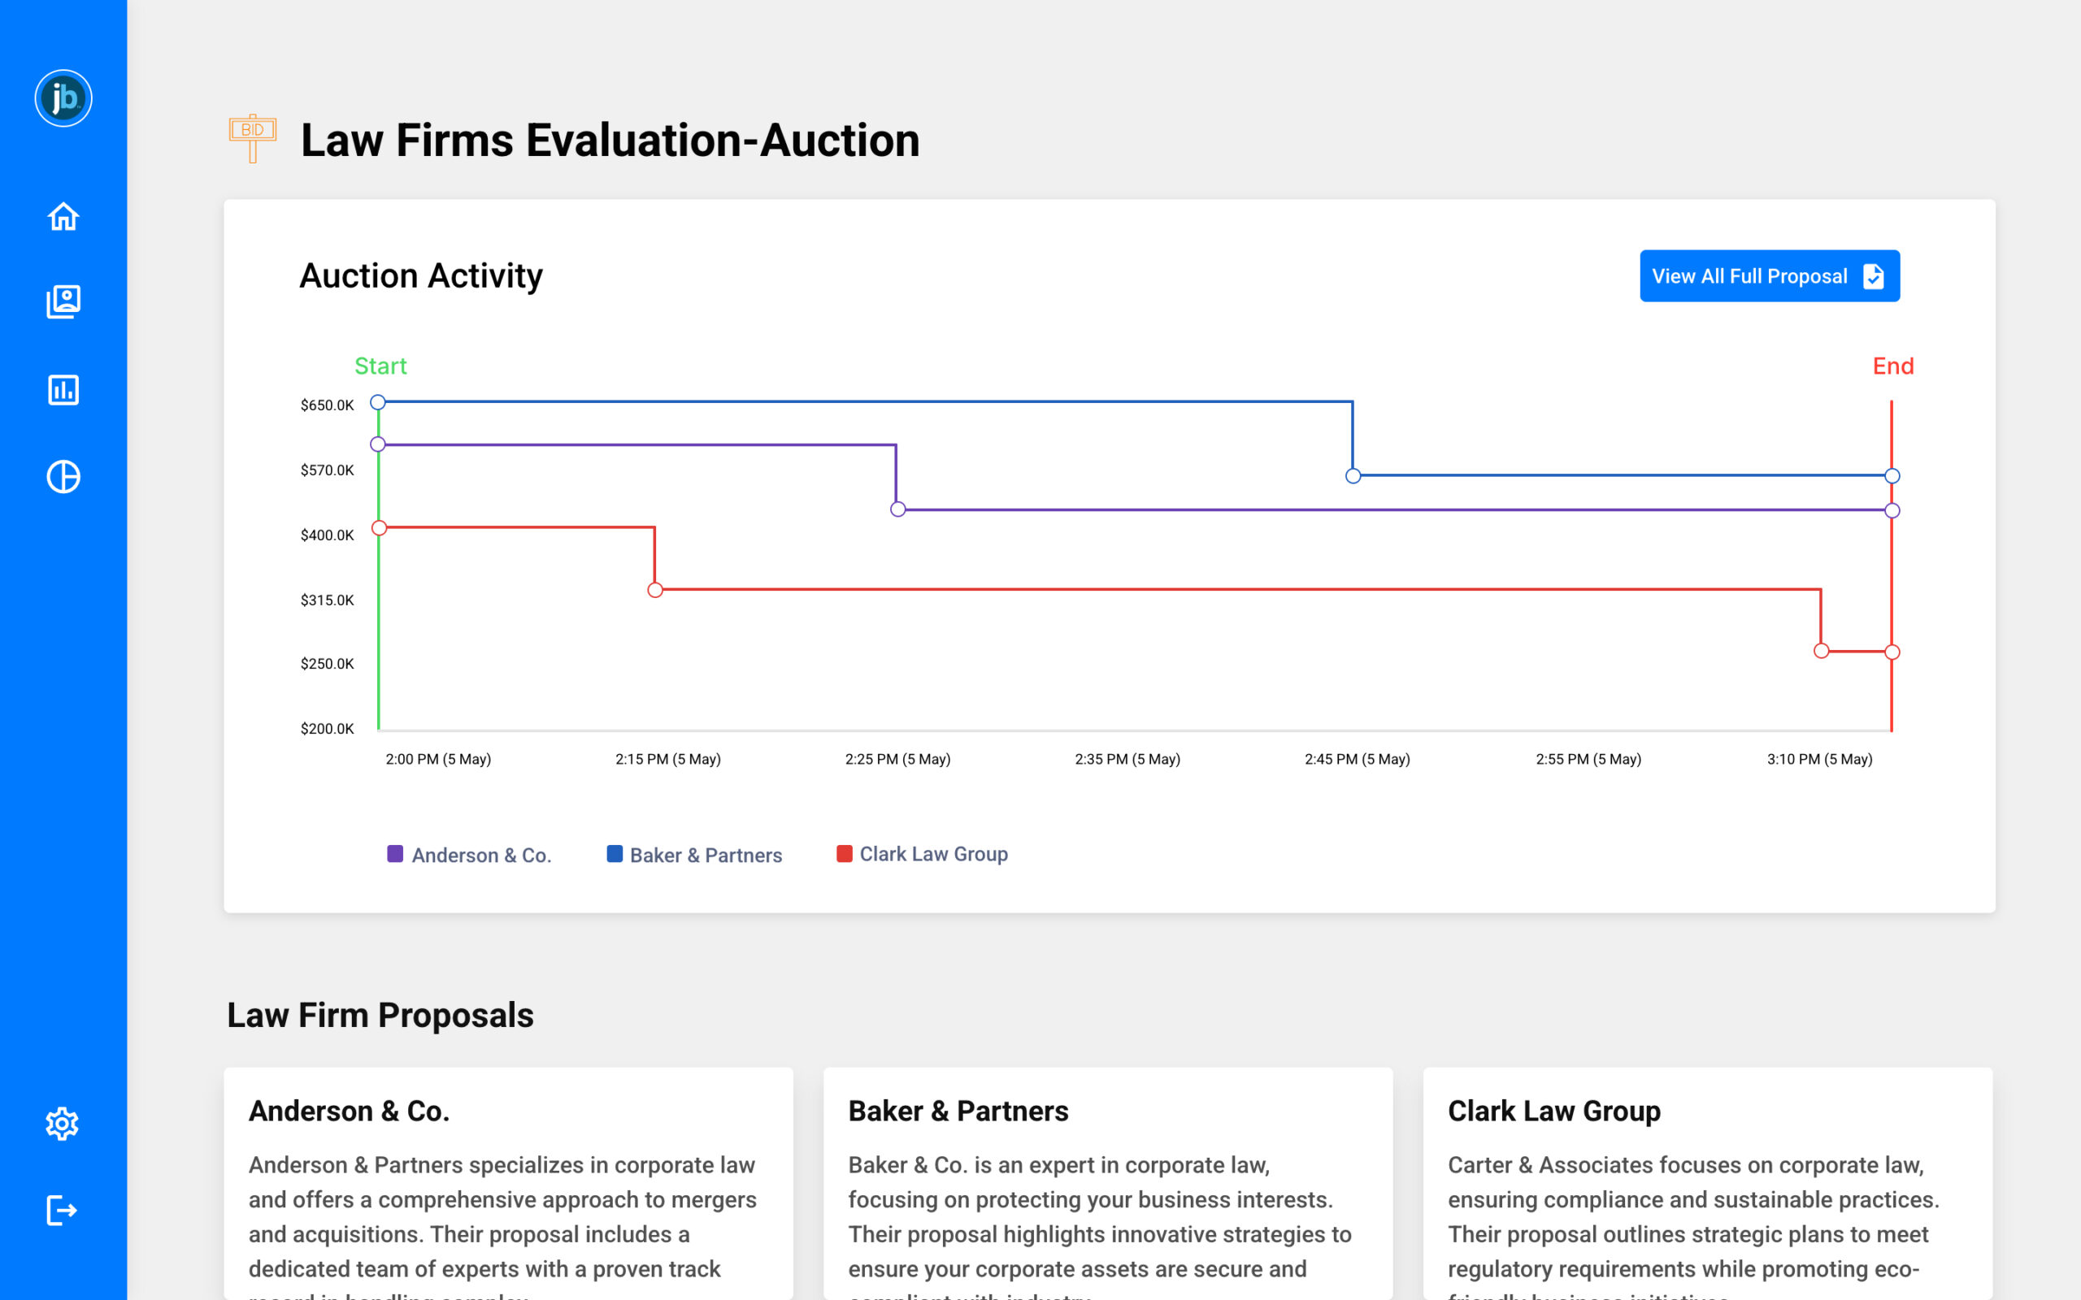Viewport: 2081px width, 1300px height.
Task: Click Baker's bid drop point near 2:45 PM
Action: (x=1353, y=475)
